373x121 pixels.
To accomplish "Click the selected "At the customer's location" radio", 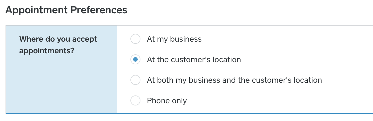I will tap(135, 60).
